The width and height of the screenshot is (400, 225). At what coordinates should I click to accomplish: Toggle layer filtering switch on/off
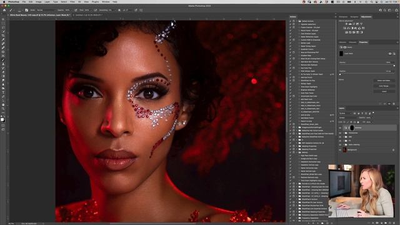click(374, 112)
